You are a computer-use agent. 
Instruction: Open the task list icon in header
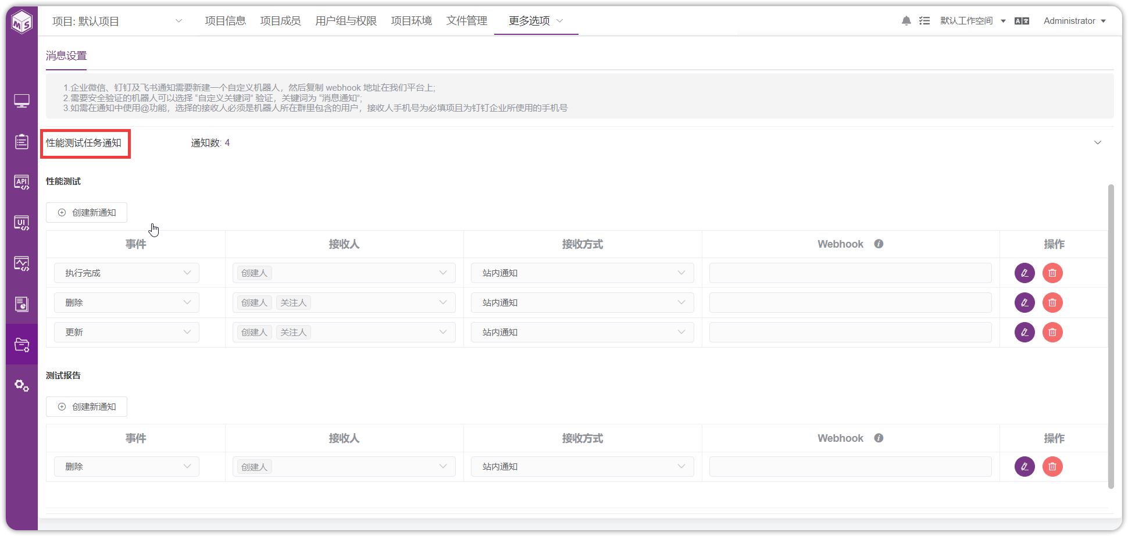point(924,21)
